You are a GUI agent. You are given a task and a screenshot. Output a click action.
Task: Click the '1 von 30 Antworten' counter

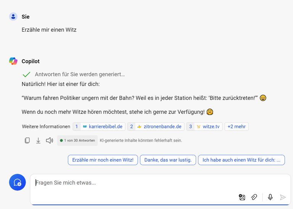(x=77, y=140)
